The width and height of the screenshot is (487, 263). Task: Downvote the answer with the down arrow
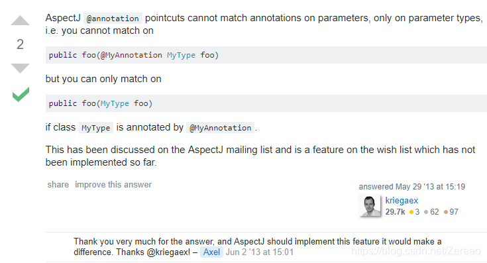coord(20,68)
